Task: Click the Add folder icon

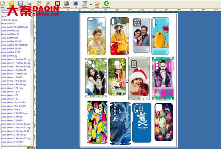Action: (97, 4)
